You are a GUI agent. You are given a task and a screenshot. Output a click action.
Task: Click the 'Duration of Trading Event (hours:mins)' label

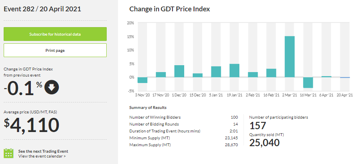pyautogui.click(x=165, y=131)
